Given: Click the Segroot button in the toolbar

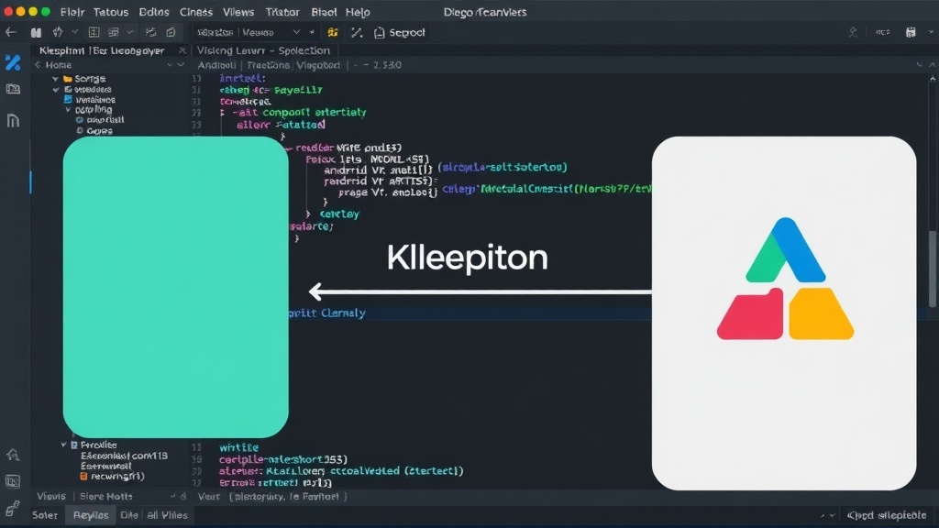Looking at the screenshot, I should (400, 32).
